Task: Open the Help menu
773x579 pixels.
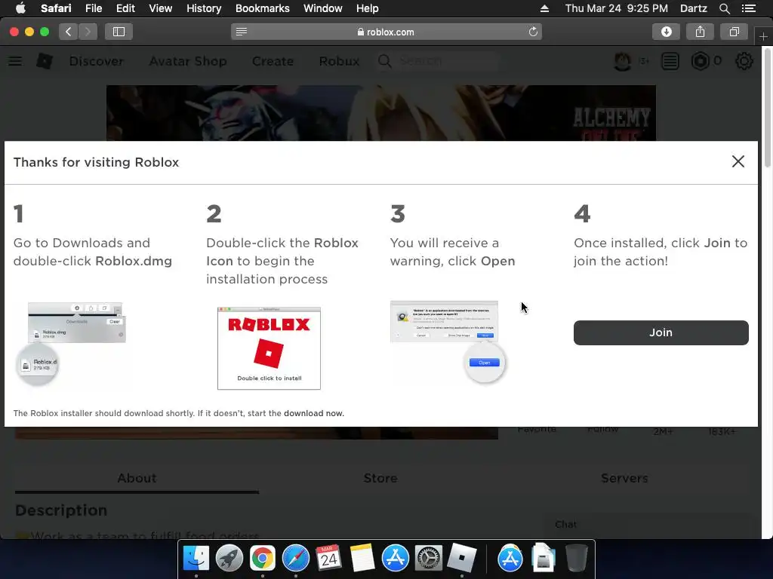Action: [x=368, y=8]
